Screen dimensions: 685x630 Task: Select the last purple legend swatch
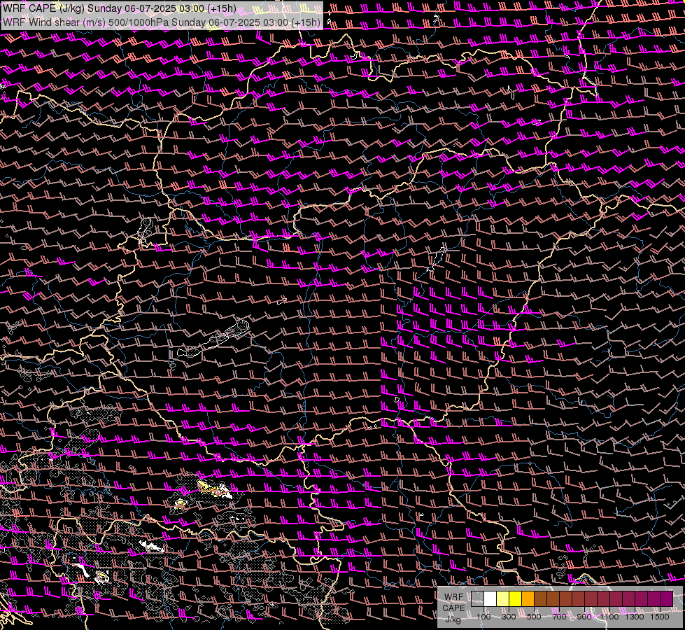(x=667, y=599)
